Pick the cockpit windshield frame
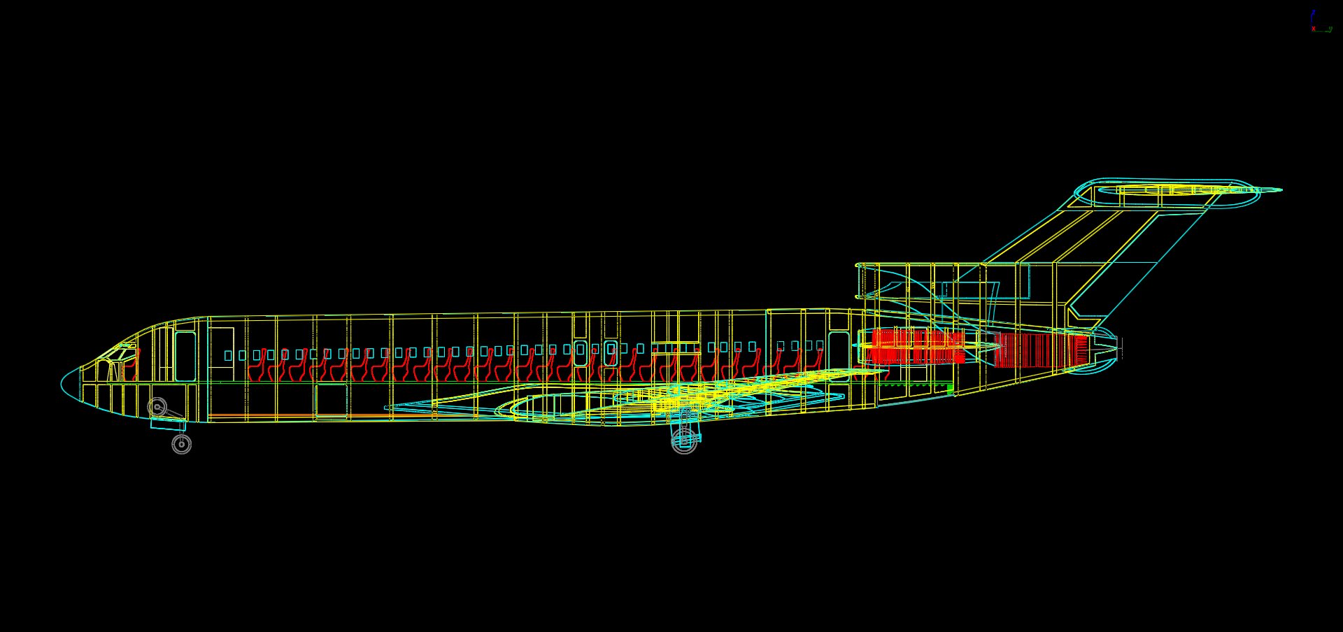Screen dimensions: 1343x632 pos(116,353)
